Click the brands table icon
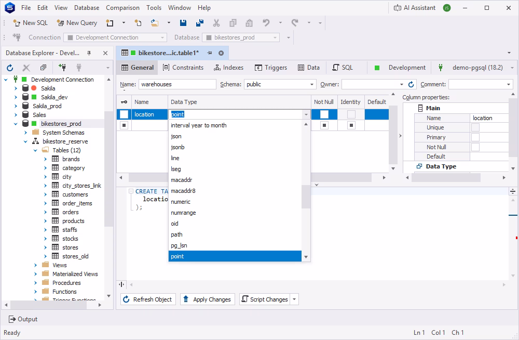 click(56, 159)
